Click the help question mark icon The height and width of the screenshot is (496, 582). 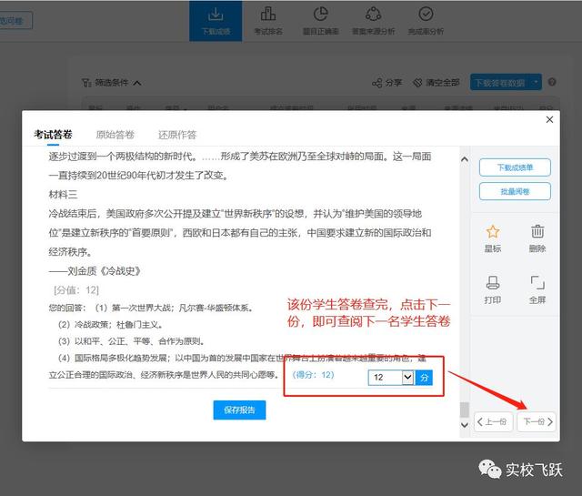pos(552,82)
